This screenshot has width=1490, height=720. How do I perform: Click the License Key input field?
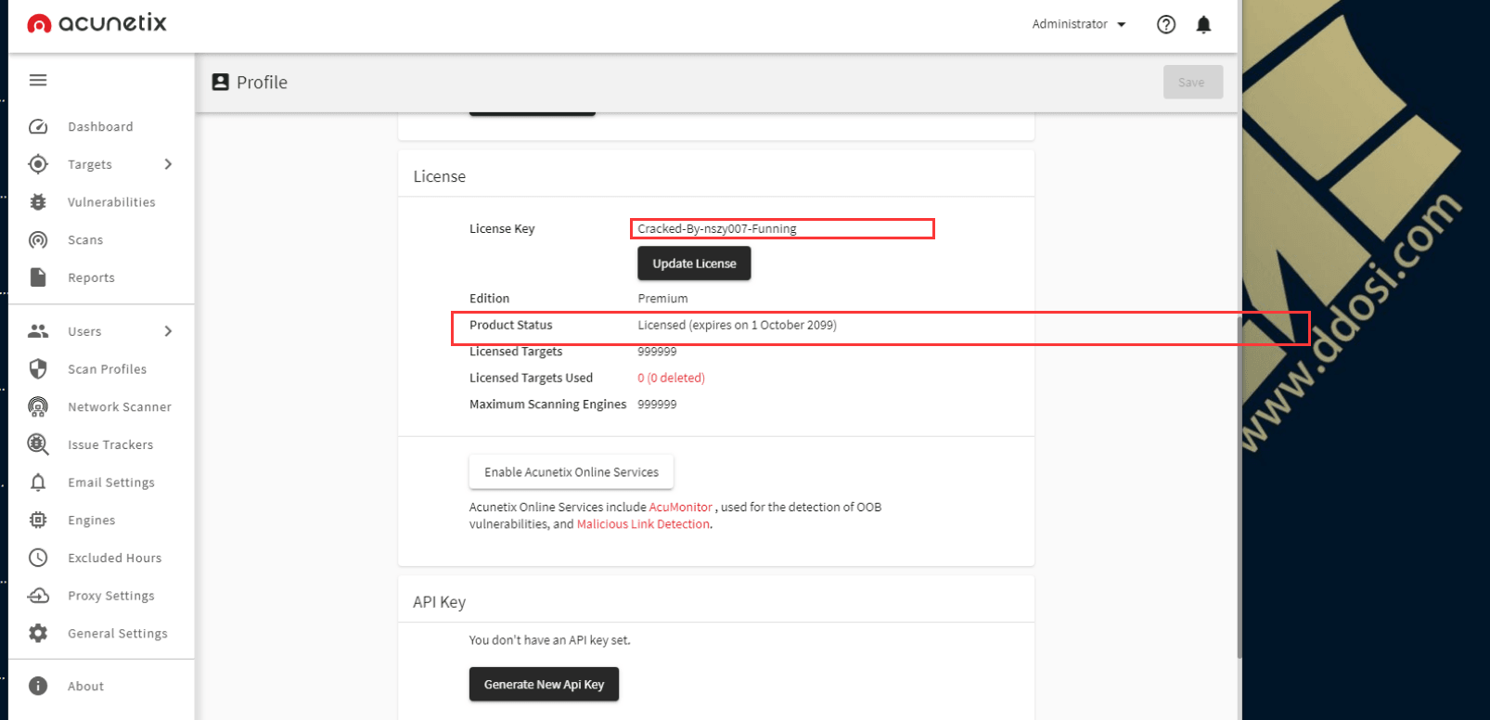pyautogui.click(x=782, y=229)
